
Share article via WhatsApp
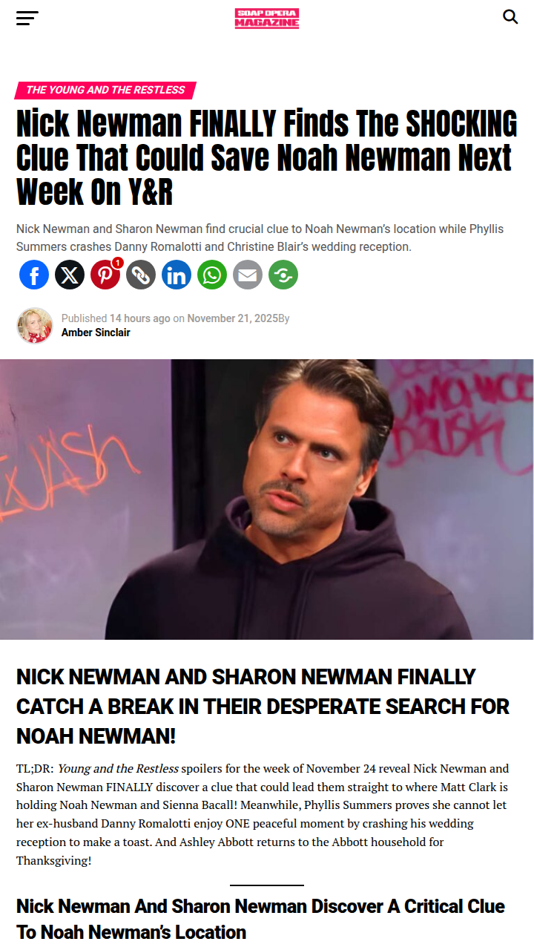(212, 275)
